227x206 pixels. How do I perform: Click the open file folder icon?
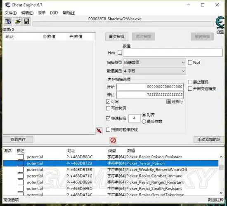[x=17, y=21]
